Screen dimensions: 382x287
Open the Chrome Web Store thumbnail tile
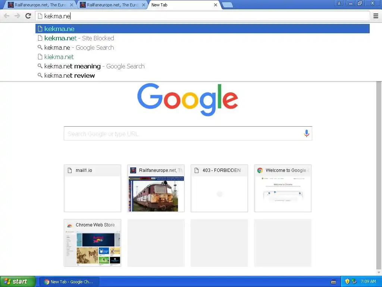coord(93,243)
